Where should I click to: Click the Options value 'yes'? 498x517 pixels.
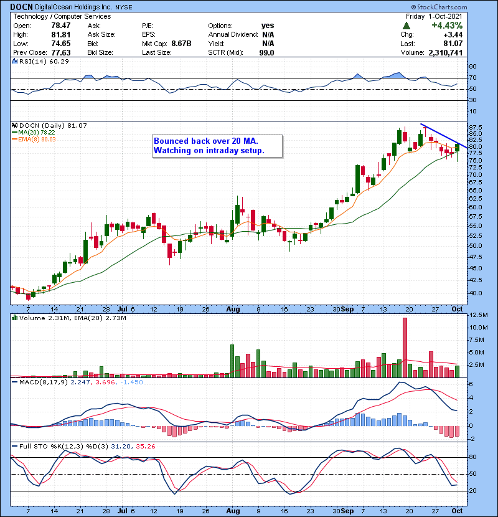click(x=268, y=26)
